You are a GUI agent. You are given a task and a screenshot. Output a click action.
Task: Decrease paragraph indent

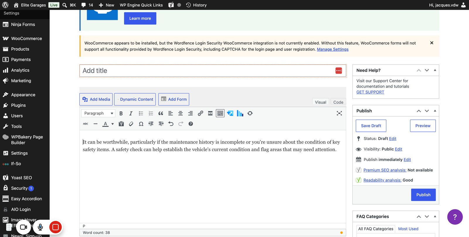(151, 124)
